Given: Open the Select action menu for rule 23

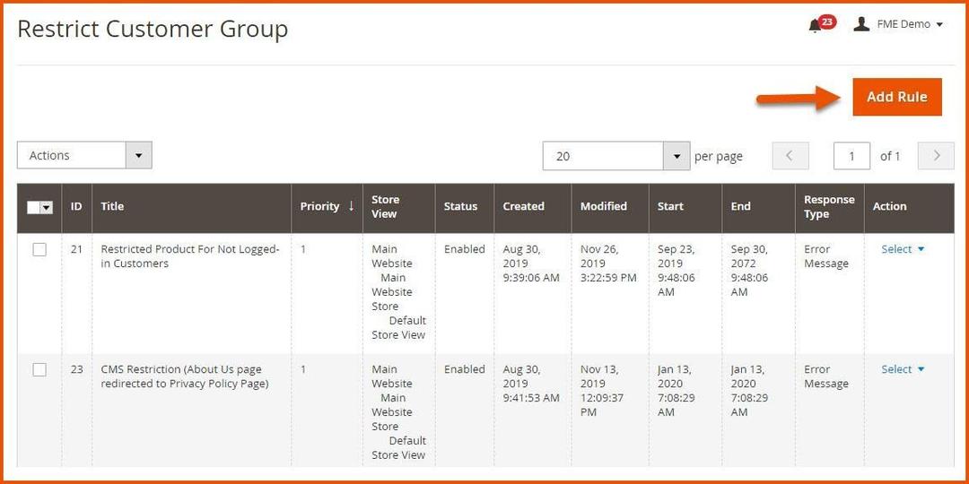Looking at the screenshot, I should point(902,369).
